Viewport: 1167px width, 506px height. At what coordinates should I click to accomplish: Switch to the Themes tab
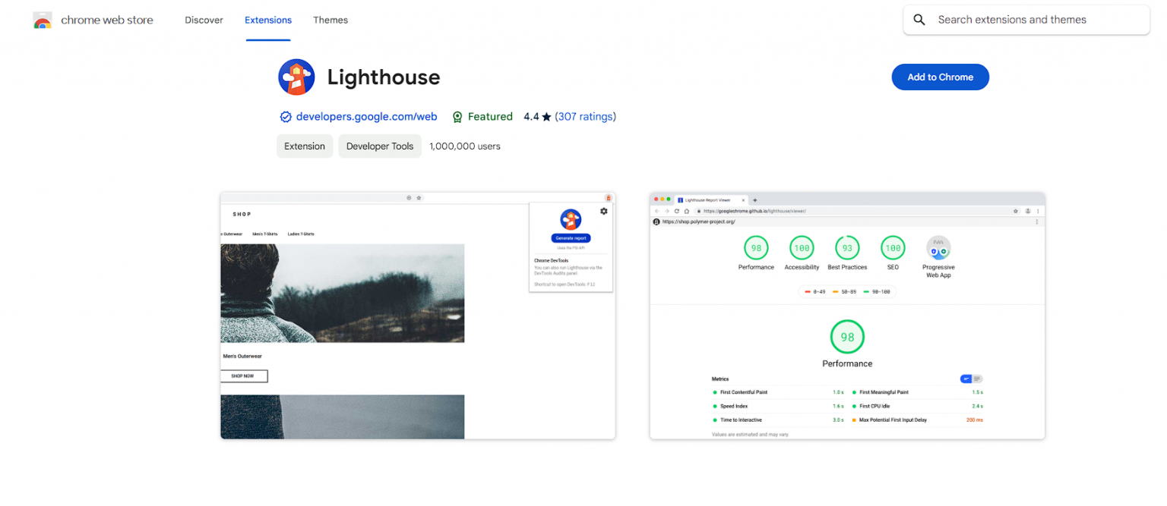point(330,20)
